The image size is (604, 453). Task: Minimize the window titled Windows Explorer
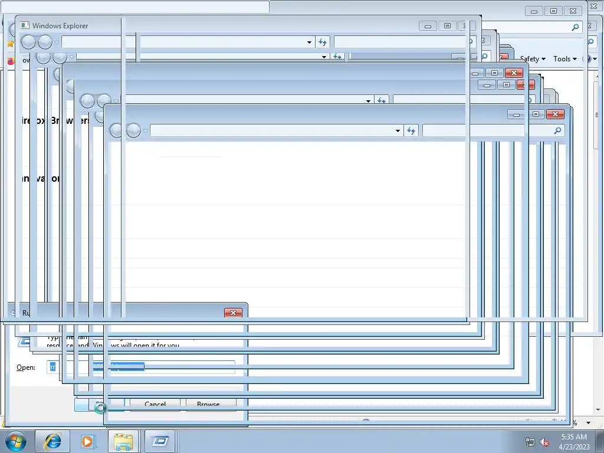[428, 26]
